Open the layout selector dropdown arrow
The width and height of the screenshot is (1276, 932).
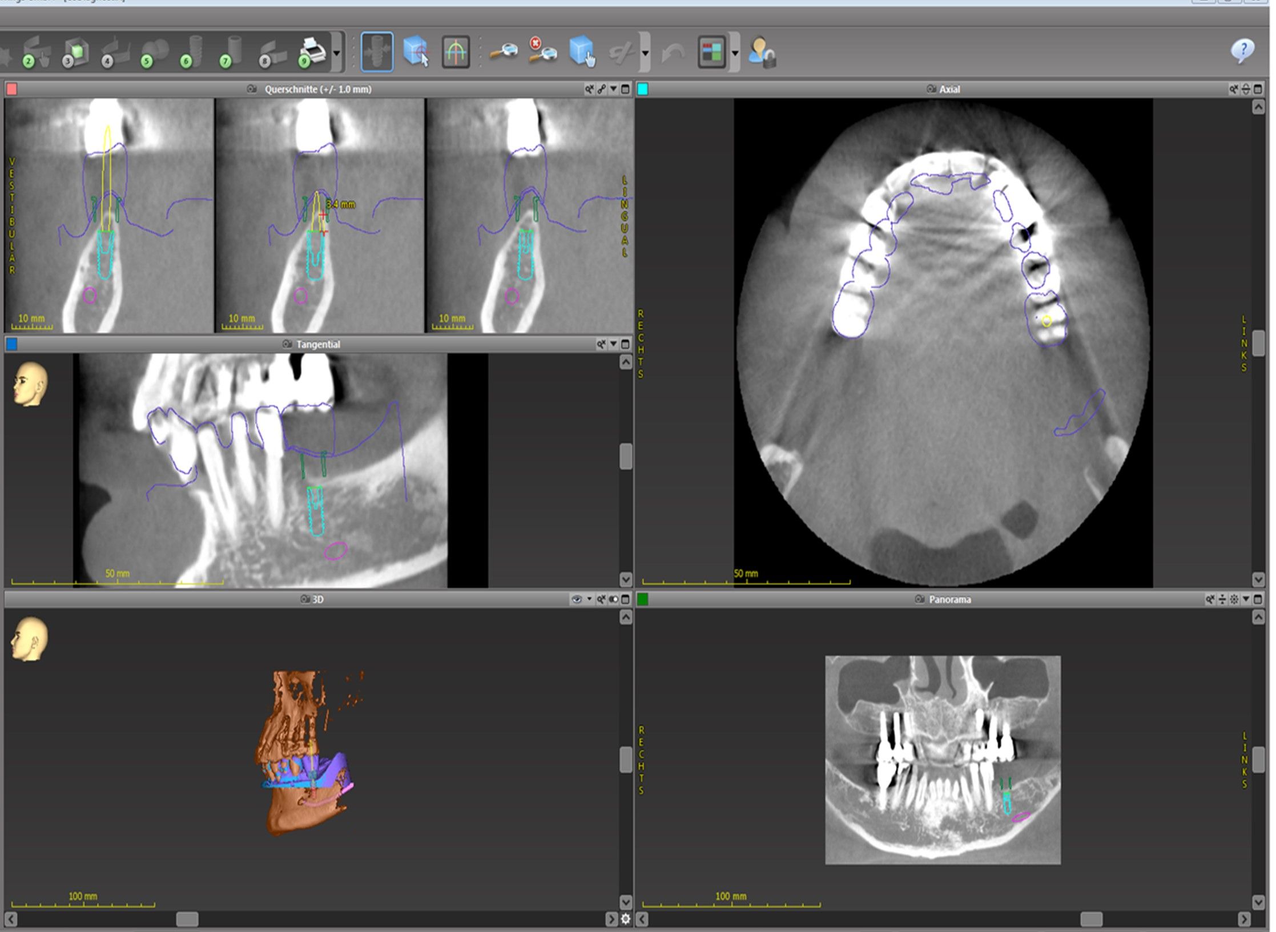(x=735, y=53)
